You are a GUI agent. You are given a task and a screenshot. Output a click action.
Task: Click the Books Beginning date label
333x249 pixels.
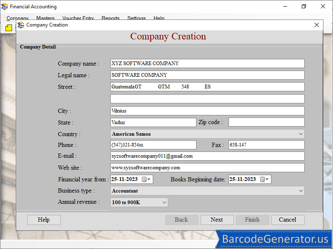[x=198, y=180]
